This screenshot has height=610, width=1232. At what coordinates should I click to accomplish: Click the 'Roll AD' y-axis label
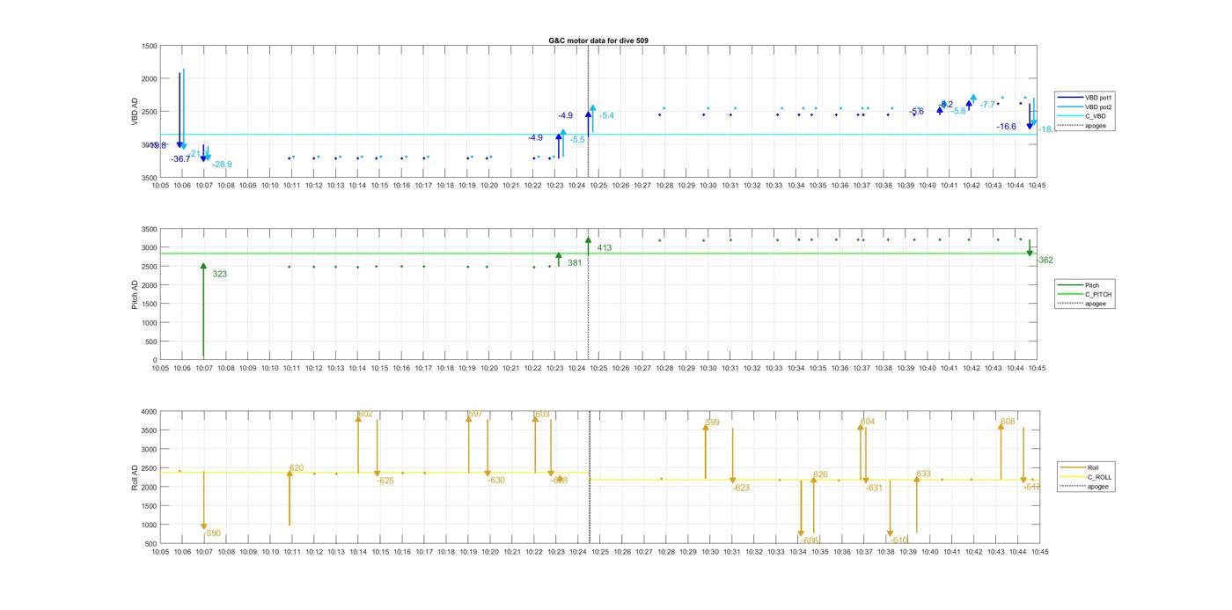136,477
